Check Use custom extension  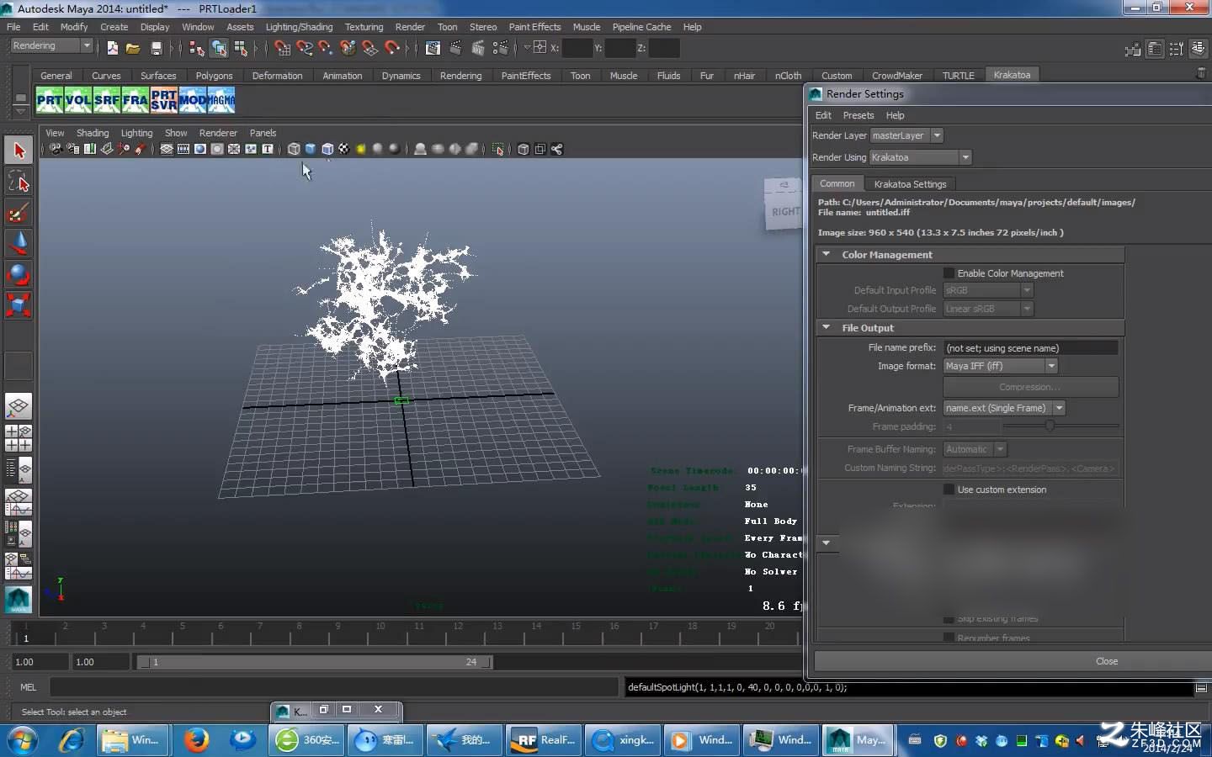949,490
